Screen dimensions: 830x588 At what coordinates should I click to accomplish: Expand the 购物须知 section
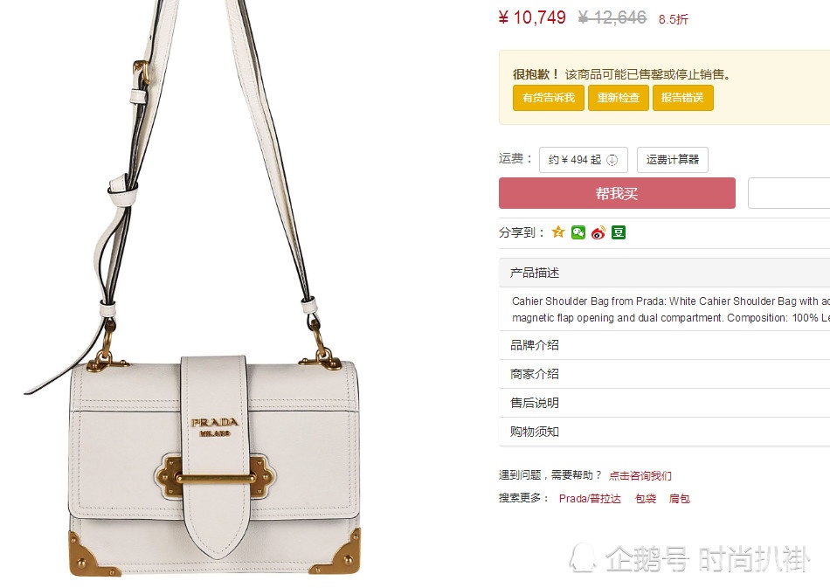tap(664, 432)
